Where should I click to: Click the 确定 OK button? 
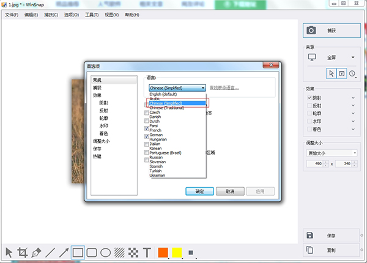tap(199, 191)
